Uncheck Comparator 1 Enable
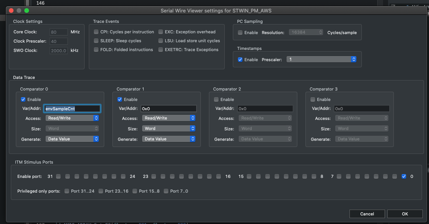Viewport: 429px width, 224px height. point(119,99)
